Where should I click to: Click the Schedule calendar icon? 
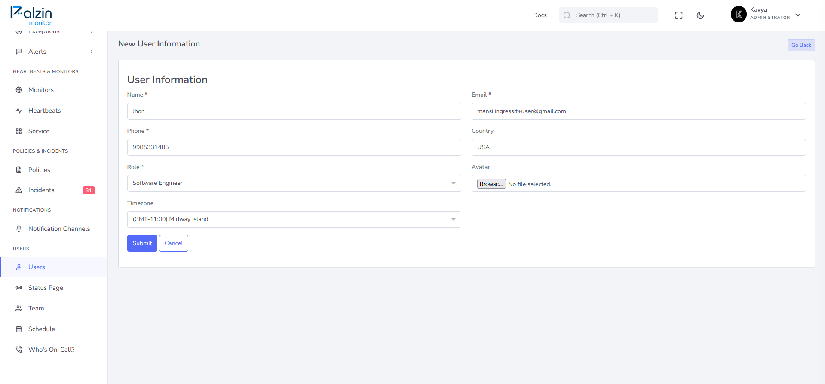pyautogui.click(x=19, y=329)
